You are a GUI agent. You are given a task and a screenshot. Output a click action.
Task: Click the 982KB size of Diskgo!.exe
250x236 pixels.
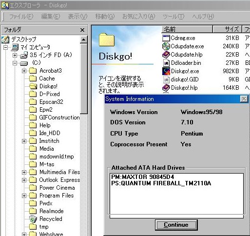pyautogui.click(x=231, y=71)
